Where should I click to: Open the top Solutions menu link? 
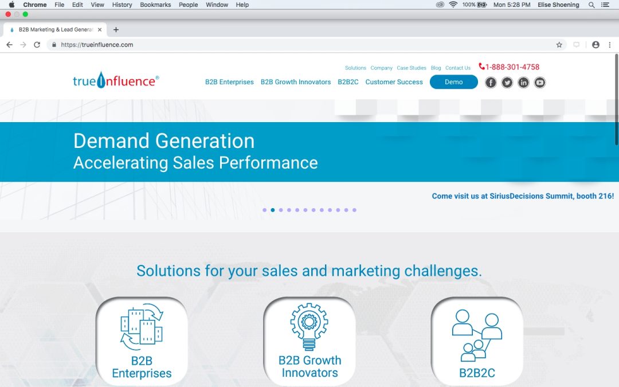pyautogui.click(x=355, y=68)
